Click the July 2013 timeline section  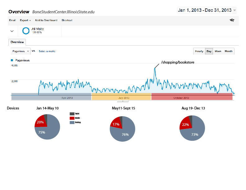point(121,97)
